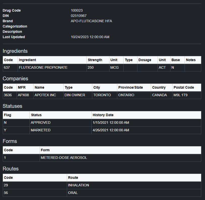The image size is (205, 200).
Task: Click the Drug Code value 100023
Action: click(x=77, y=10)
